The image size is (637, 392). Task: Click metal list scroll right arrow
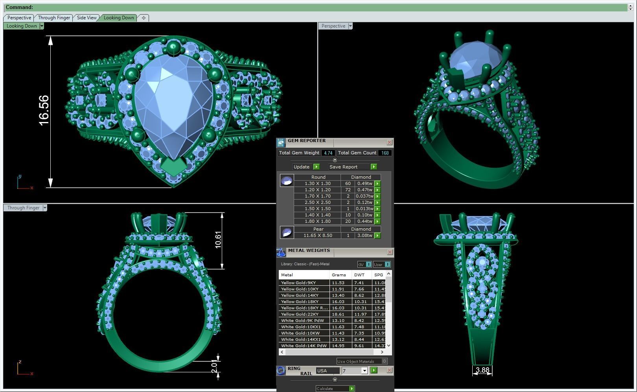(383, 352)
